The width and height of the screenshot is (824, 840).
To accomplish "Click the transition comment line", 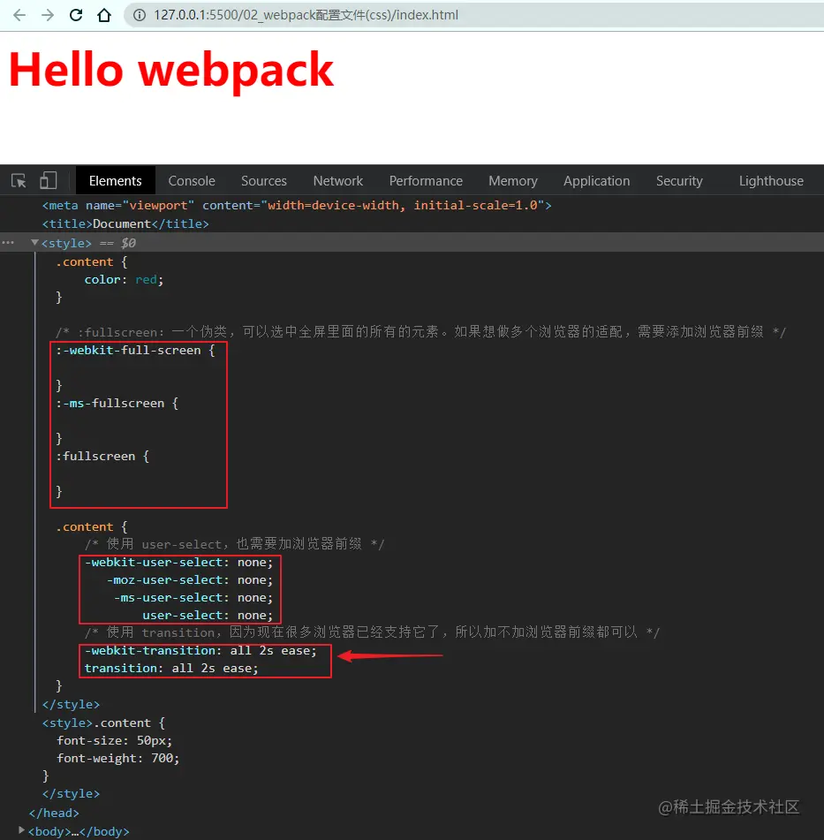I will click(372, 632).
